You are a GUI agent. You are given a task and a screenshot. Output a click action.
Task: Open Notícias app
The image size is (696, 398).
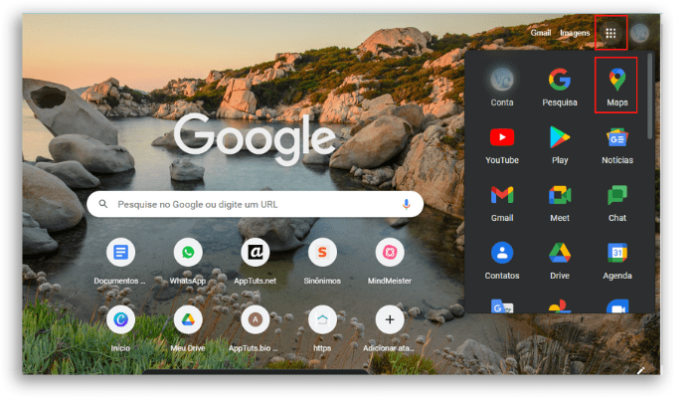point(617,145)
